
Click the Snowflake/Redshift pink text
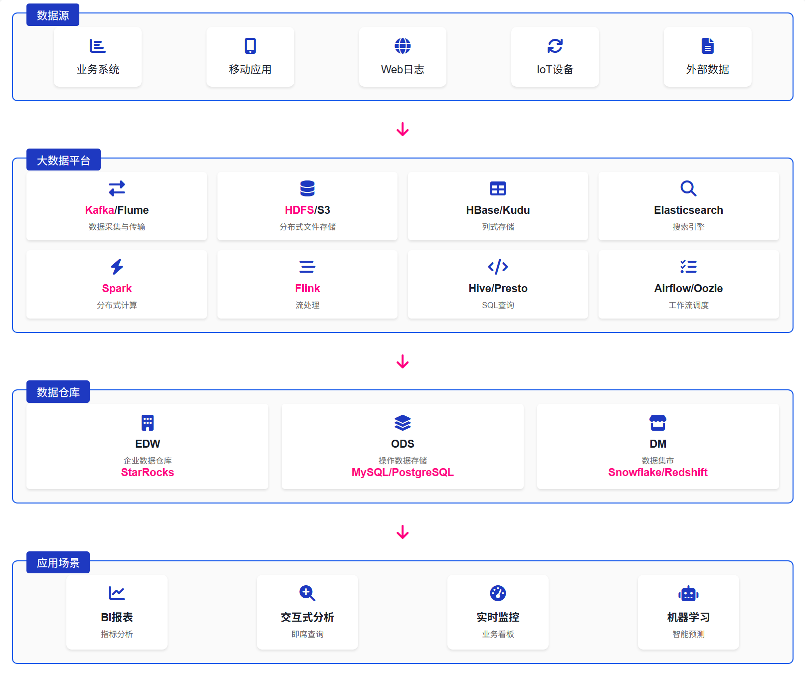pyautogui.click(x=658, y=473)
